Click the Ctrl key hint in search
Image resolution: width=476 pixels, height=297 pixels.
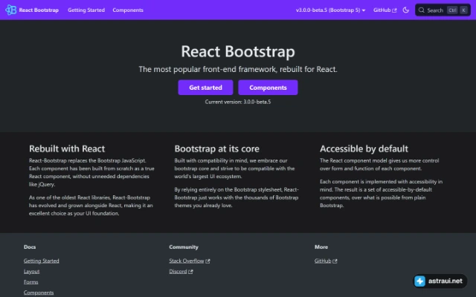(452, 10)
